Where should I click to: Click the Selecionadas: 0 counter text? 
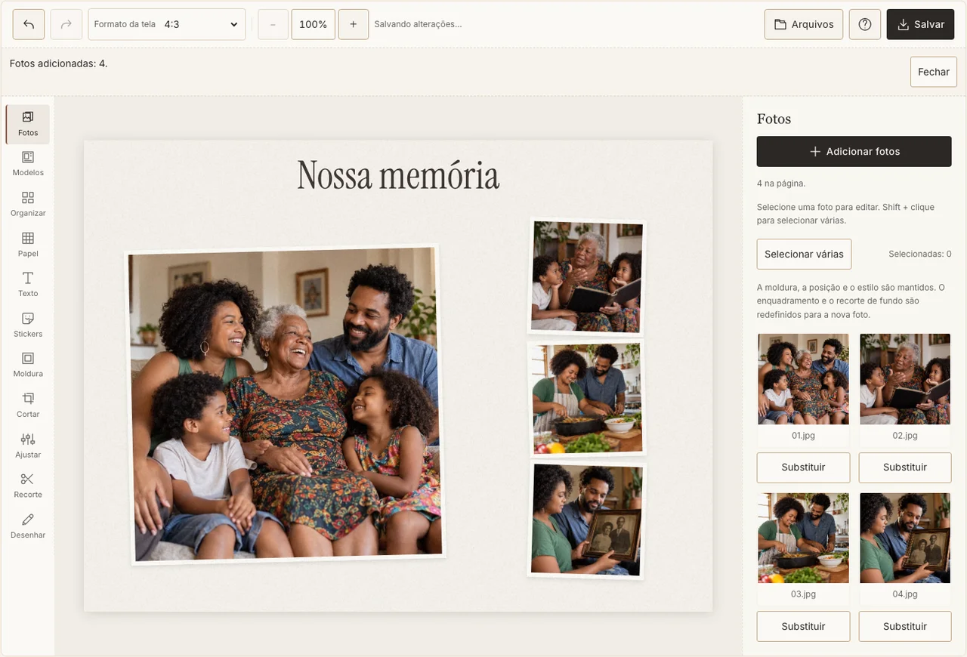(x=920, y=254)
